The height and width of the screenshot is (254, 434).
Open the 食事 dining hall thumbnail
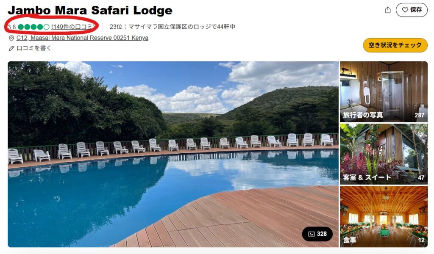click(x=384, y=216)
